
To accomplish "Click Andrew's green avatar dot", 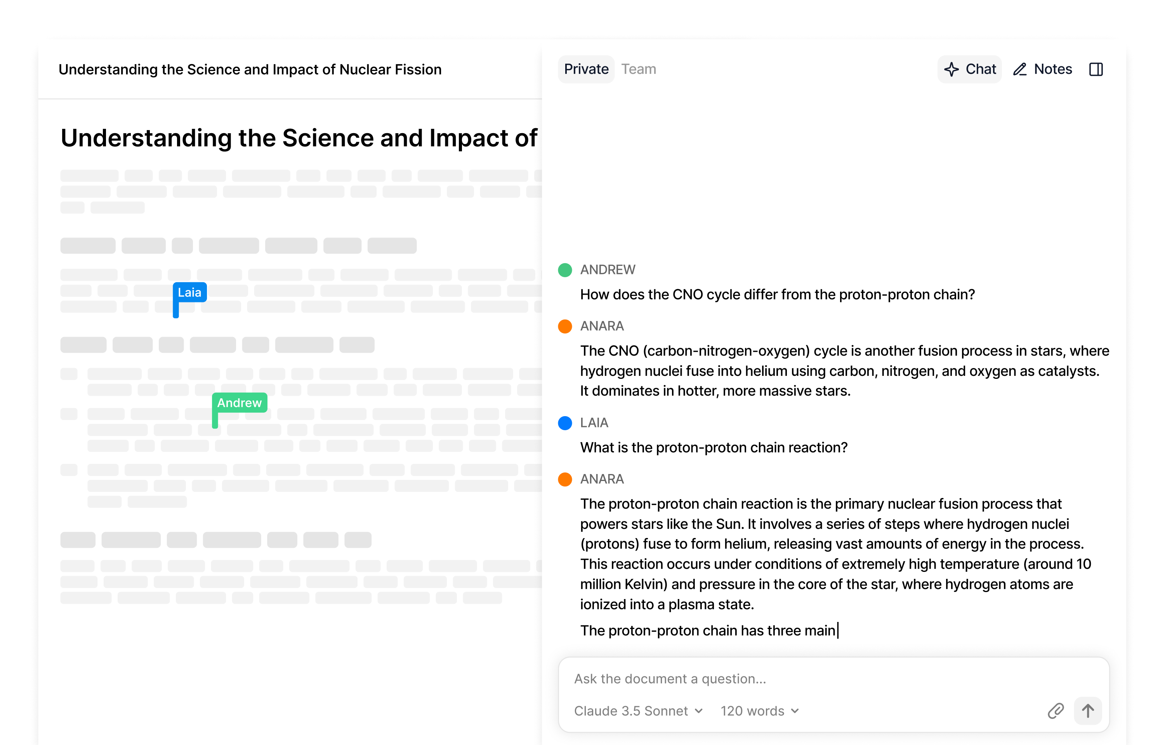I will (564, 270).
